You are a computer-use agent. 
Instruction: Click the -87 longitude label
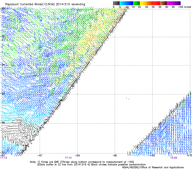point(39,155)
